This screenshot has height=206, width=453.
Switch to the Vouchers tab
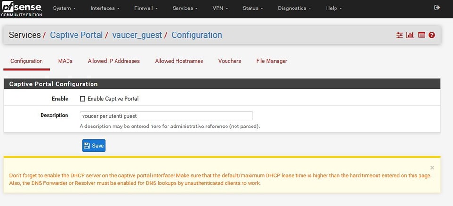pos(229,61)
